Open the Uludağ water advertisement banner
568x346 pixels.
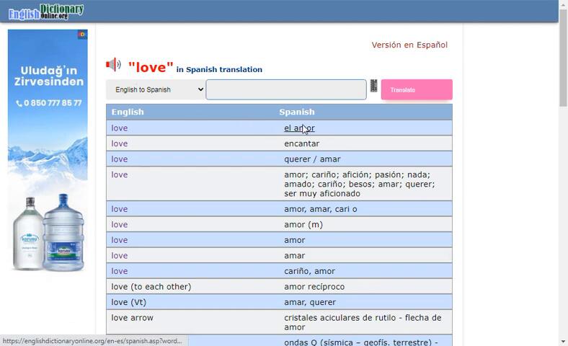click(x=48, y=151)
